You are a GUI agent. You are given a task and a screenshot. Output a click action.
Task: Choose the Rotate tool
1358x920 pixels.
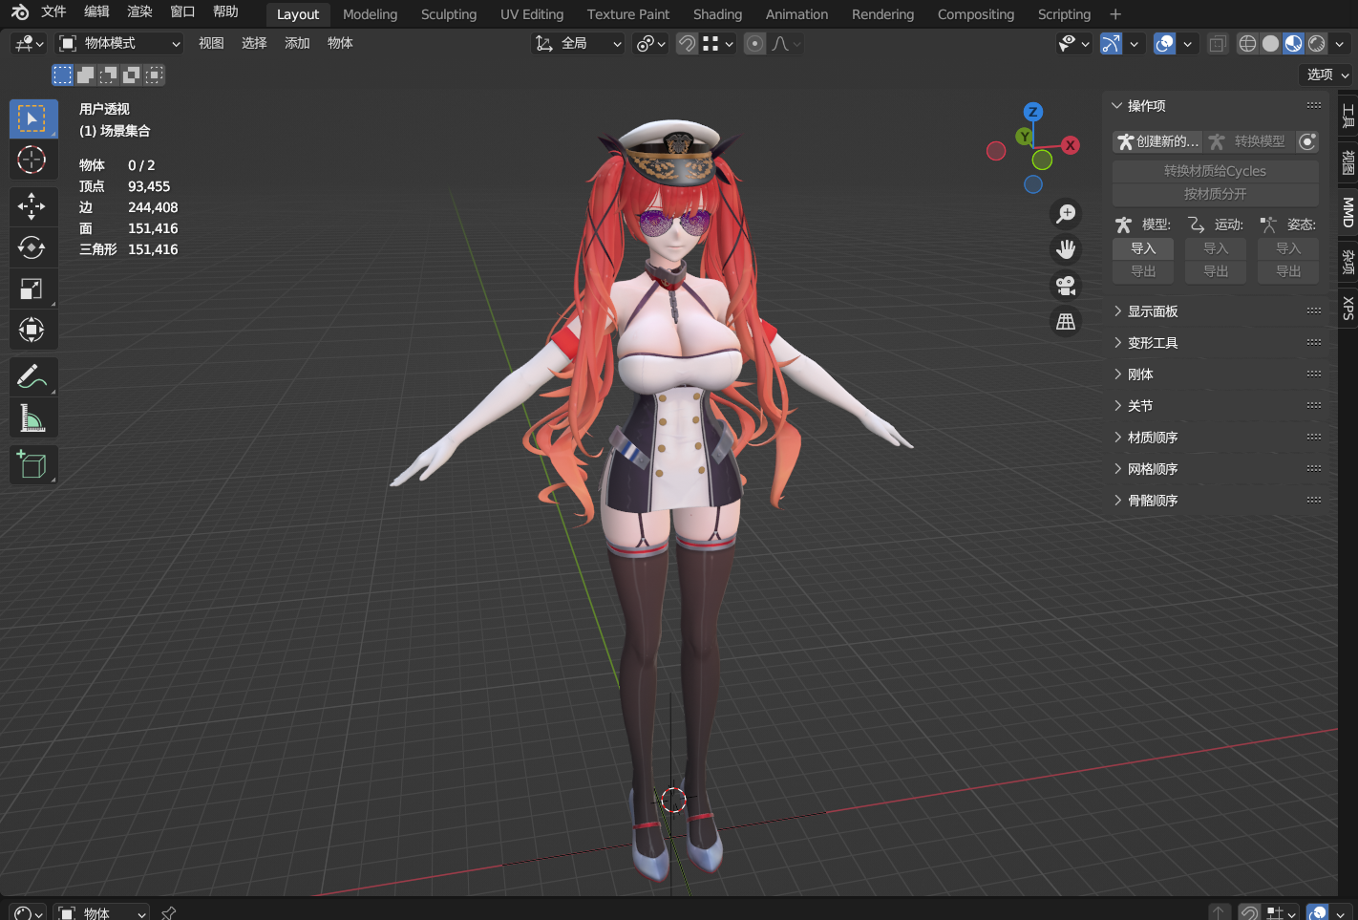click(x=33, y=247)
